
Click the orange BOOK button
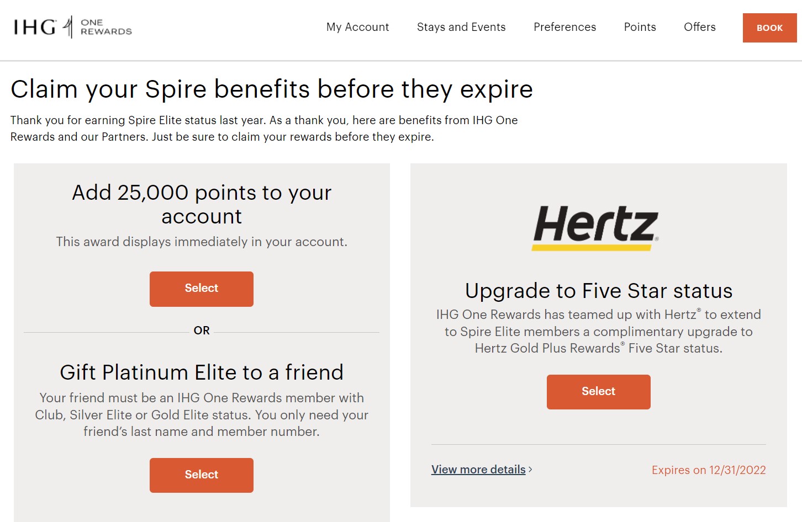769,28
